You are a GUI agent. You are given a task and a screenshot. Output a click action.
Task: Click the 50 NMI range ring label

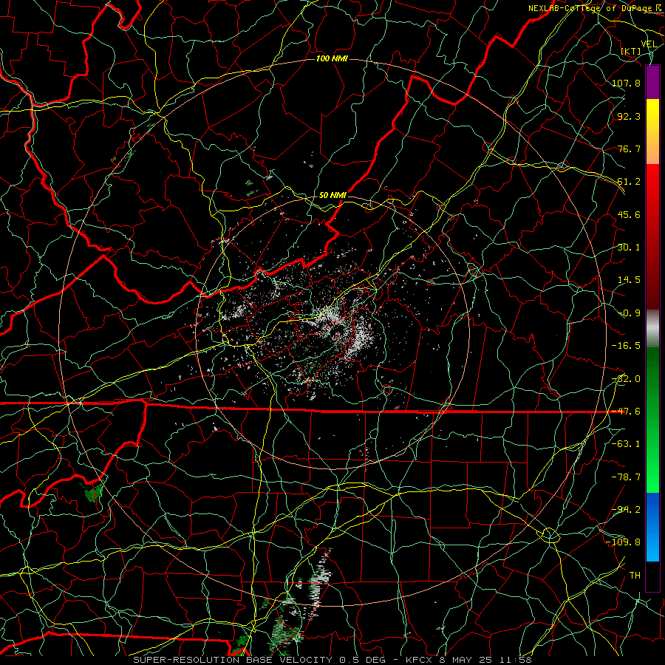point(332,195)
